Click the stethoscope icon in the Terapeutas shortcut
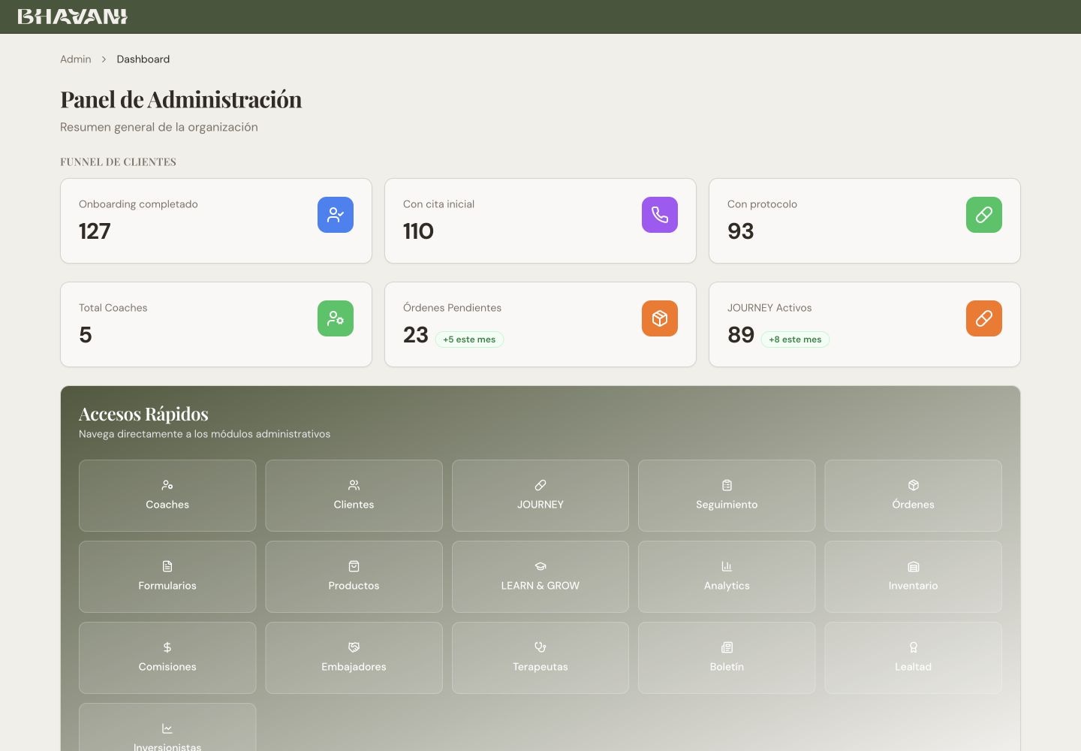 point(540,647)
